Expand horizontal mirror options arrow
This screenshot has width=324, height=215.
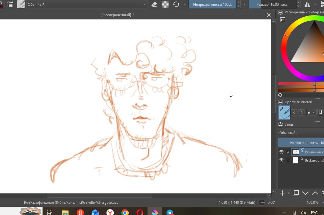click(315, 4)
